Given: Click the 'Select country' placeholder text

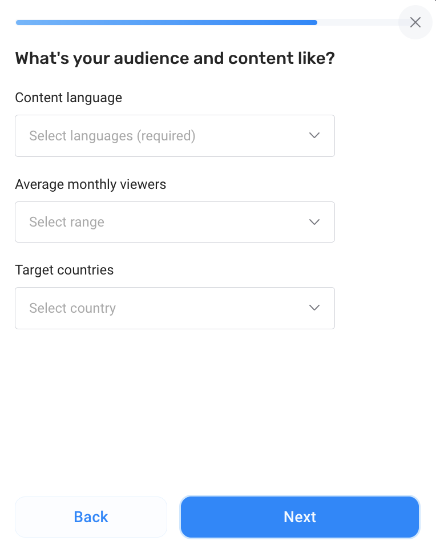Looking at the screenshot, I should click(72, 308).
